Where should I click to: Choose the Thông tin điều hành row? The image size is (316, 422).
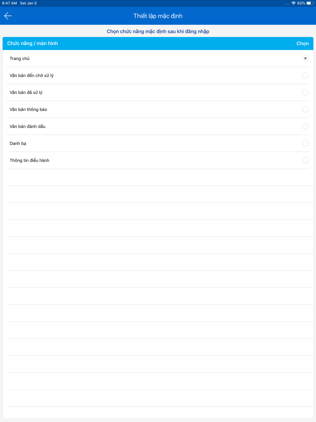click(x=158, y=160)
